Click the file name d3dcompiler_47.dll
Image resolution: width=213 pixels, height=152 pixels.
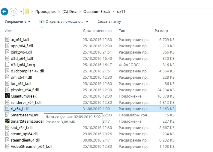(x=27, y=71)
